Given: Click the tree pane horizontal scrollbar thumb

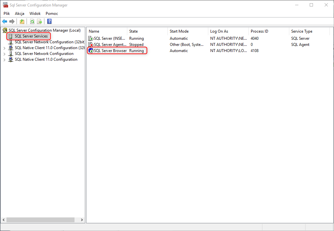Looking at the screenshot, I should pyautogui.click(x=40, y=220).
